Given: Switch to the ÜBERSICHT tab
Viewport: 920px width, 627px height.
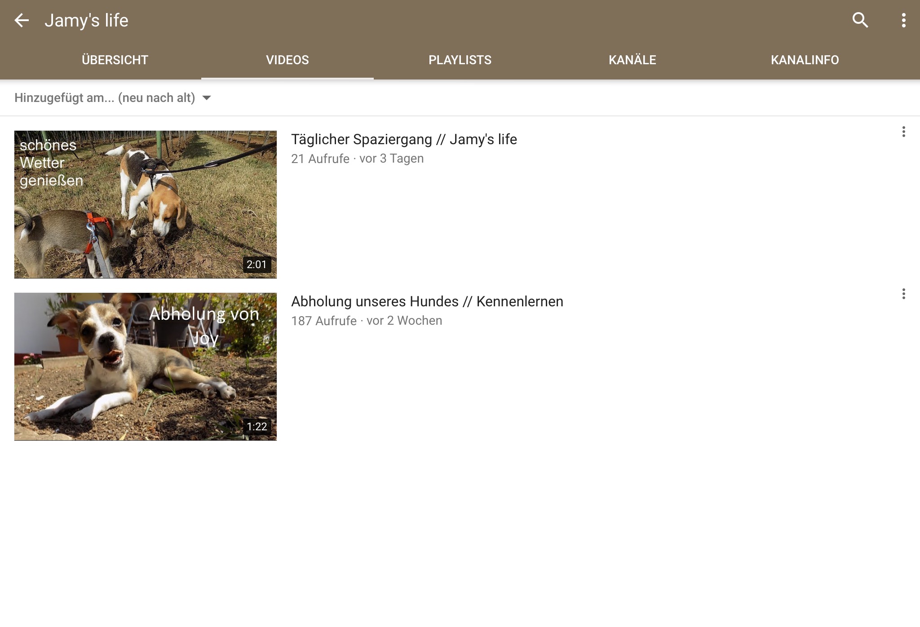Looking at the screenshot, I should coord(115,60).
